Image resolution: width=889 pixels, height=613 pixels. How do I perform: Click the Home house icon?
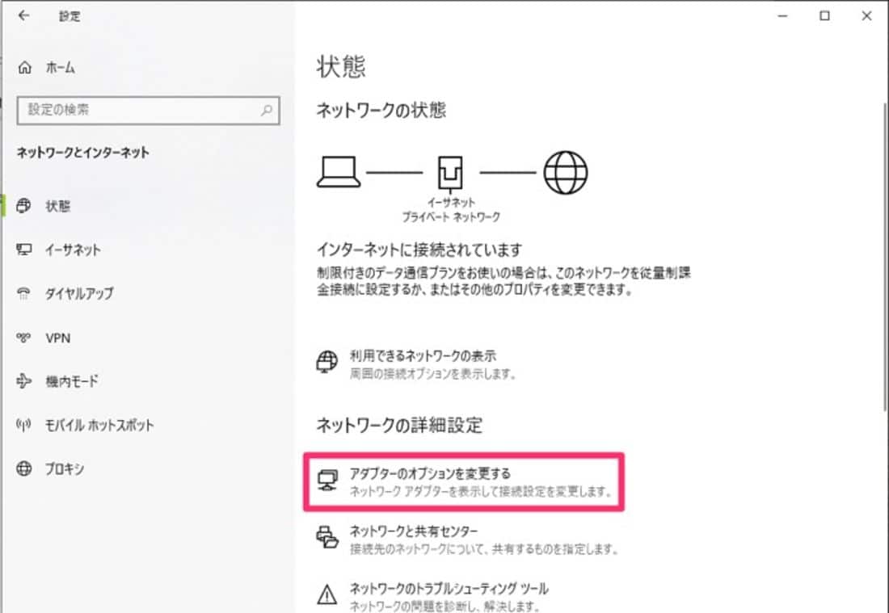24,67
